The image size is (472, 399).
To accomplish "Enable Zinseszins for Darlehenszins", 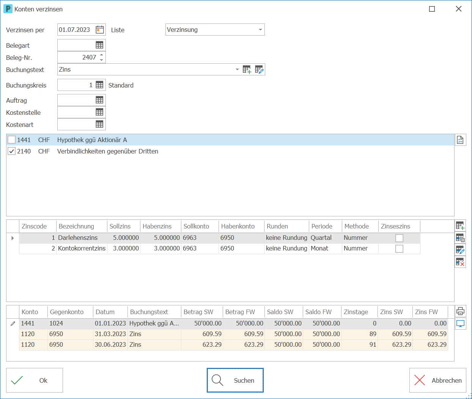I will 399,238.
